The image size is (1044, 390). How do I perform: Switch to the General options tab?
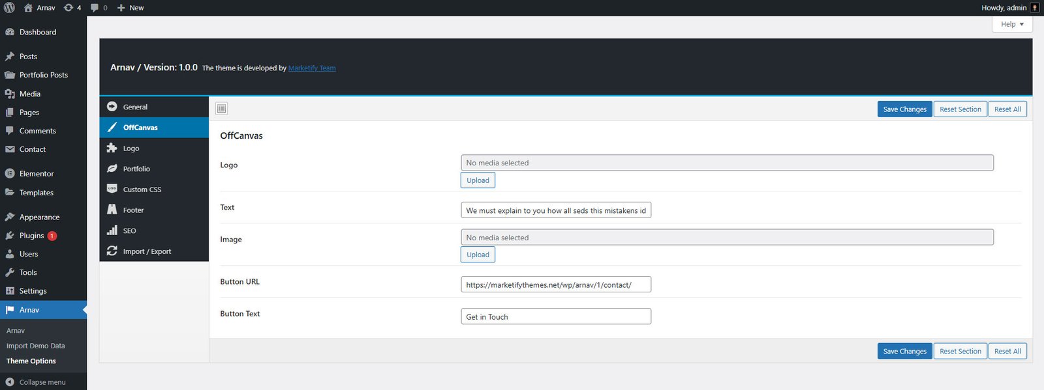pyautogui.click(x=135, y=107)
